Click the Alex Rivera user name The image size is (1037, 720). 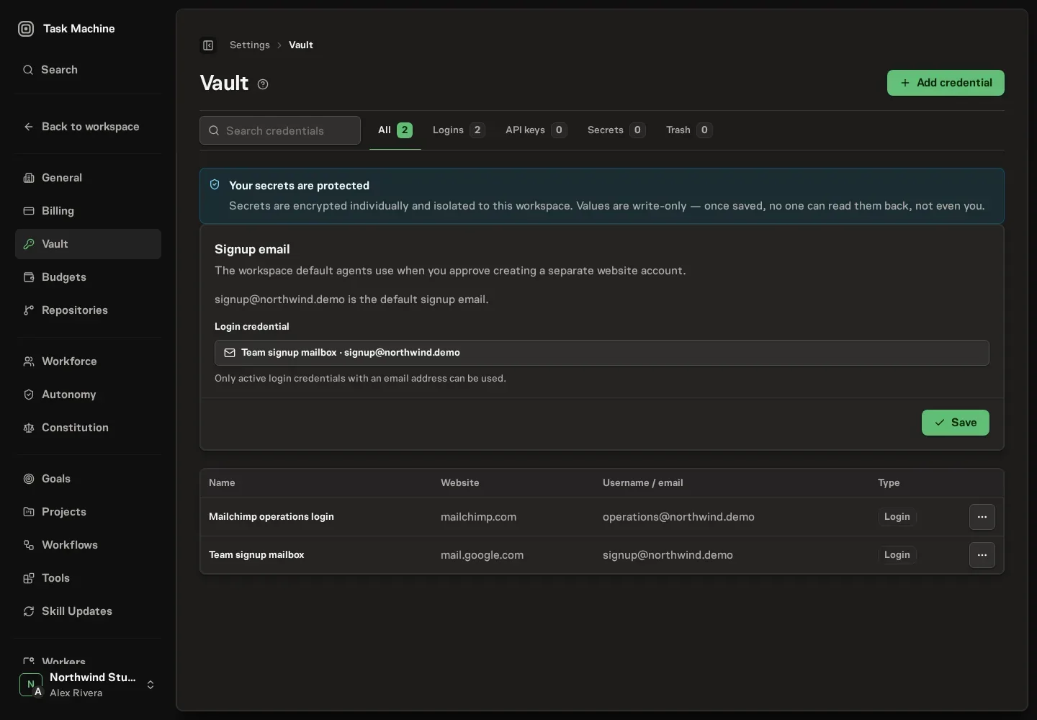tap(76, 693)
